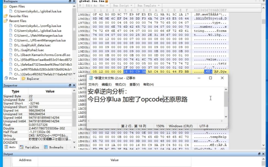Screen dimensions: 268x167
Task: Open Notepad 查看(V) menu
Action: [134, 85]
